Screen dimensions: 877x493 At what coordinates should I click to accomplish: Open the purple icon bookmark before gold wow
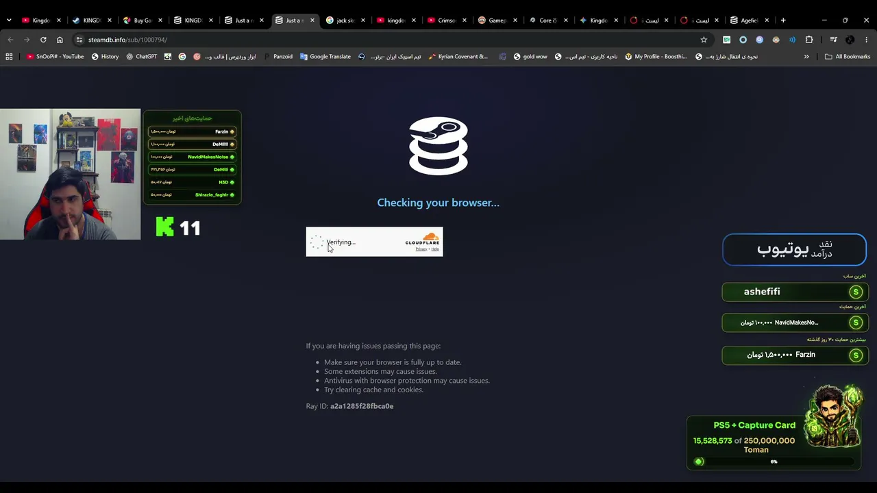point(503,57)
